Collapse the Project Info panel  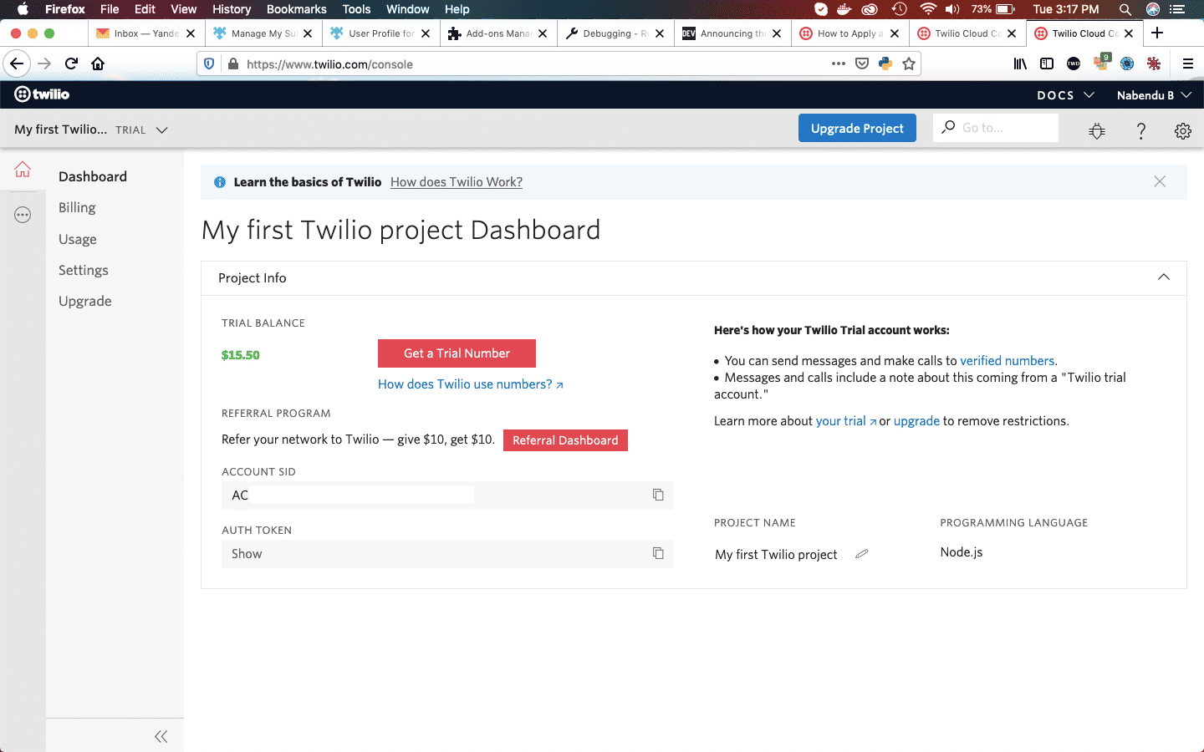tap(1164, 277)
